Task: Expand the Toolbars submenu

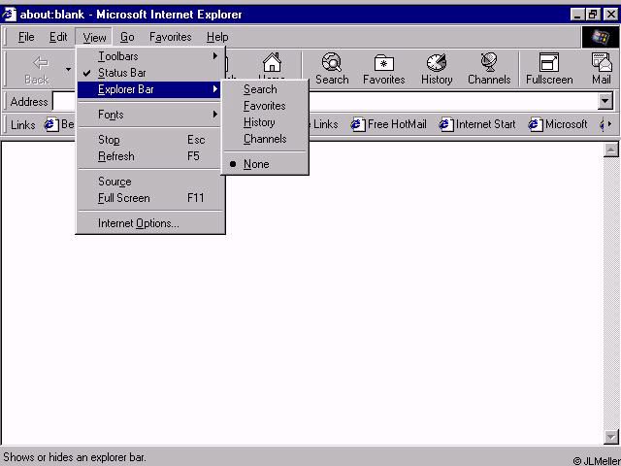Action: pyautogui.click(x=148, y=56)
